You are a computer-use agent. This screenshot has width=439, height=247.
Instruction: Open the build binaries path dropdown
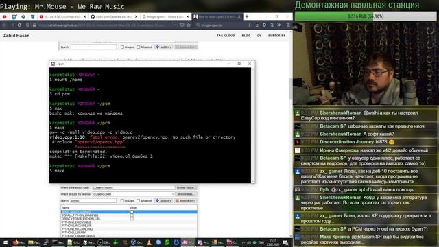point(173,194)
